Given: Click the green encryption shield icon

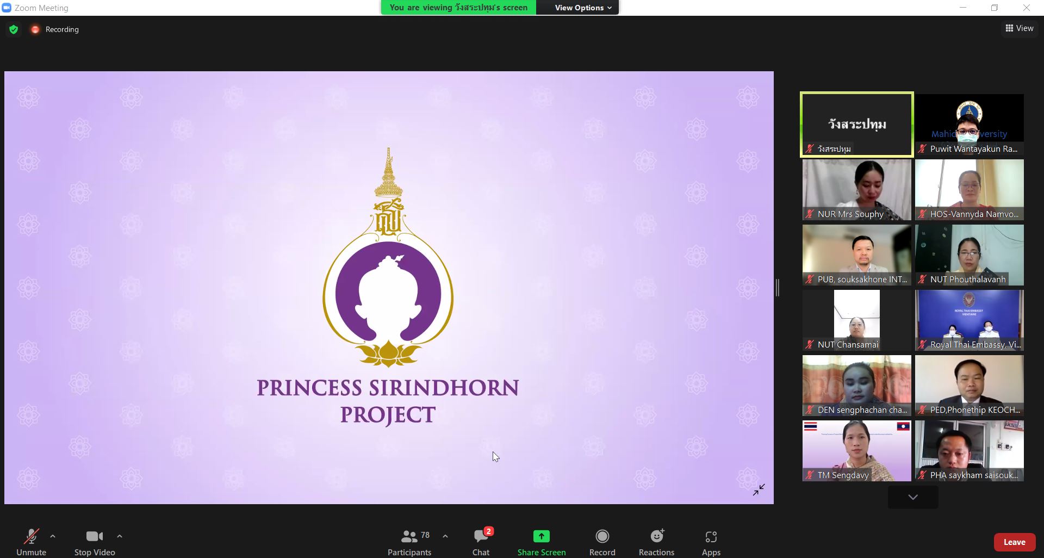Looking at the screenshot, I should [14, 29].
